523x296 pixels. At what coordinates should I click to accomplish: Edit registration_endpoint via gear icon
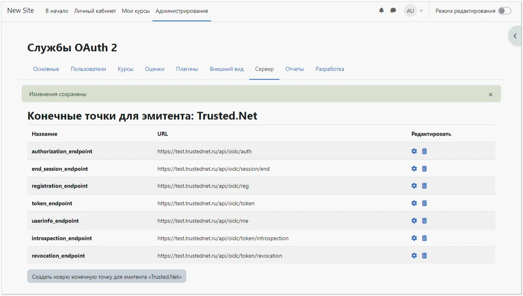point(414,186)
